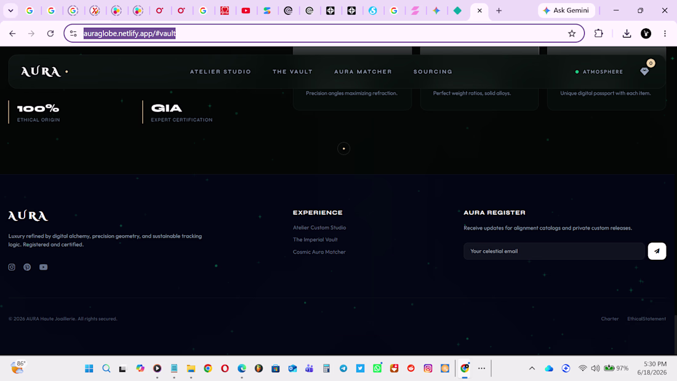Open Opera browser from the taskbar
The height and width of the screenshot is (381, 677).
click(x=225, y=368)
